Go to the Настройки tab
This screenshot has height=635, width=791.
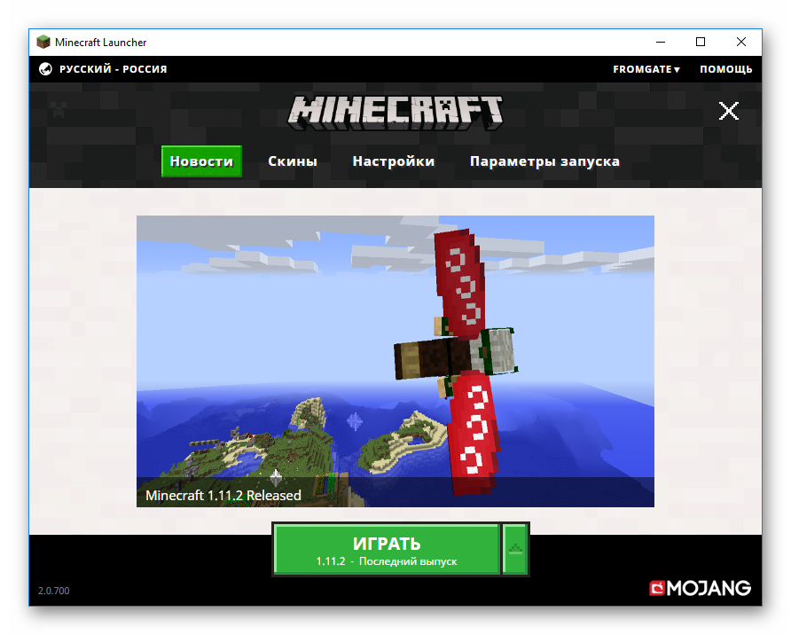coord(393,161)
